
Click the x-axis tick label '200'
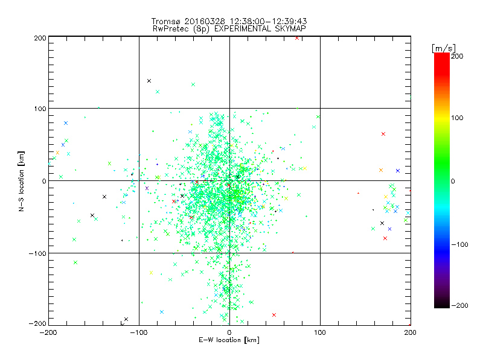coord(411,332)
